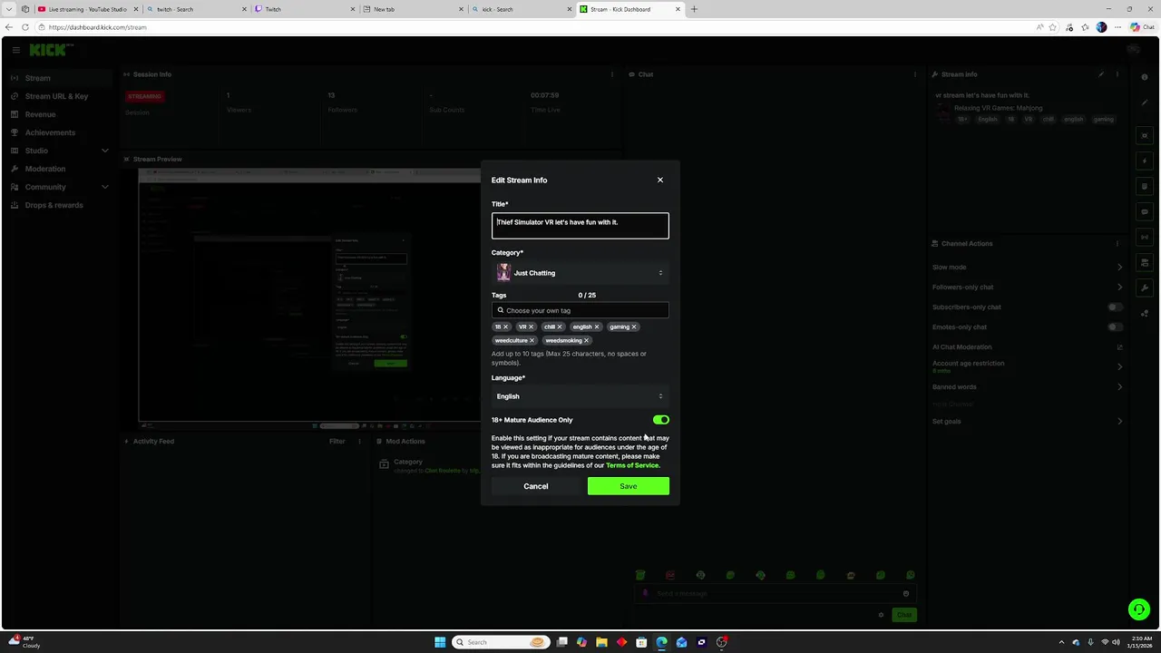Toggle Emotes-only chat switch

coord(1115,326)
